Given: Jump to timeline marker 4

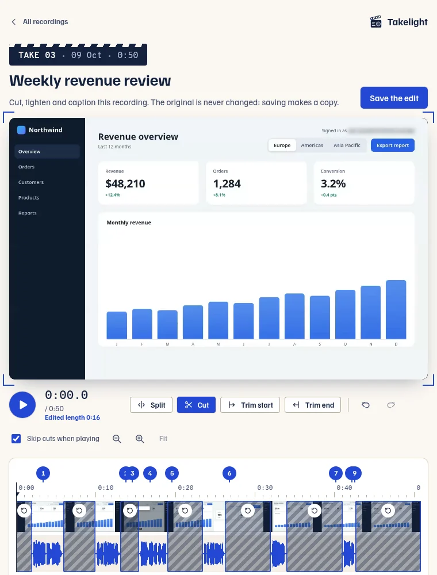Looking at the screenshot, I should (x=150, y=473).
